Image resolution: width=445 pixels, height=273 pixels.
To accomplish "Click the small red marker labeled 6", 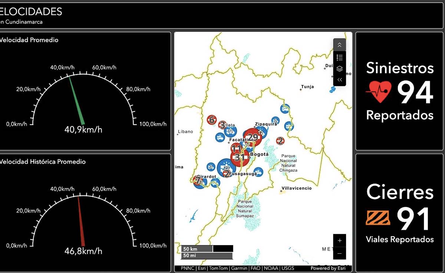I will (212, 120).
